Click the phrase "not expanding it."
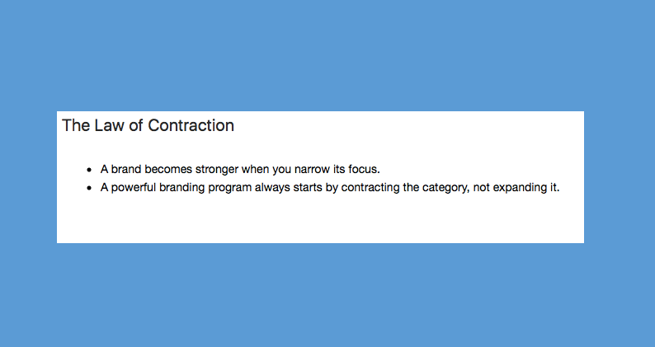The height and width of the screenshot is (347, 655). pos(516,188)
